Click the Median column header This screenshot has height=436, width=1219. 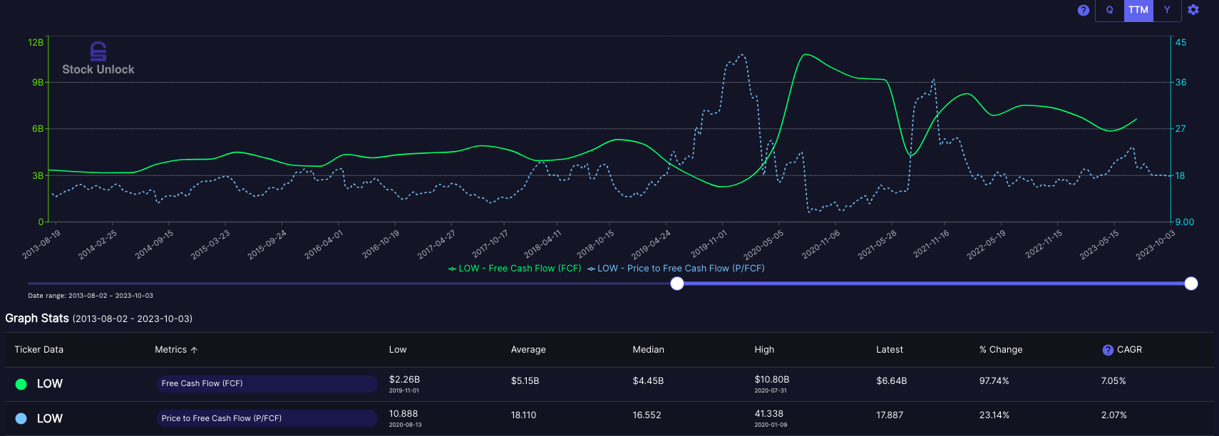coord(648,350)
